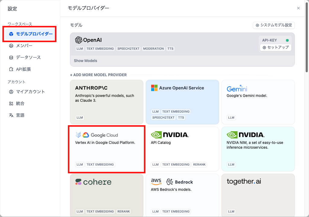Click the Microsoft logo on Azure card
The image size is (309, 217).
[154, 88]
